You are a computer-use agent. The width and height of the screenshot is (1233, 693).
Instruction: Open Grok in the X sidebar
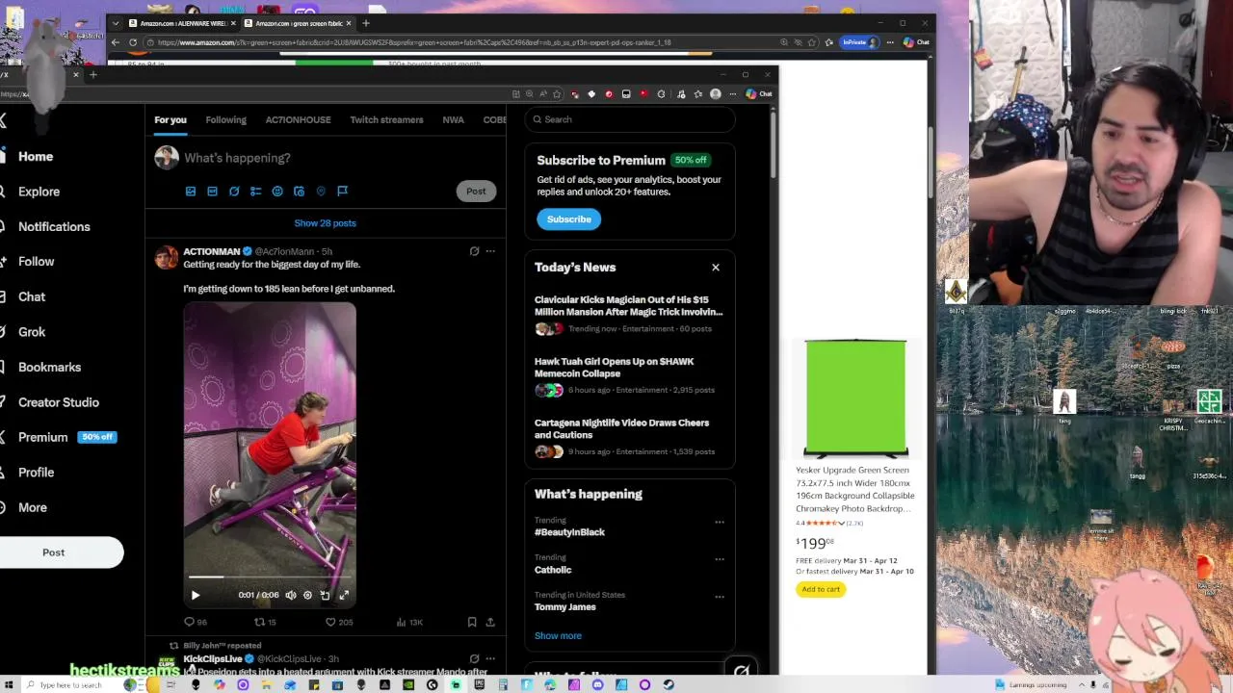(x=32, y=332)
